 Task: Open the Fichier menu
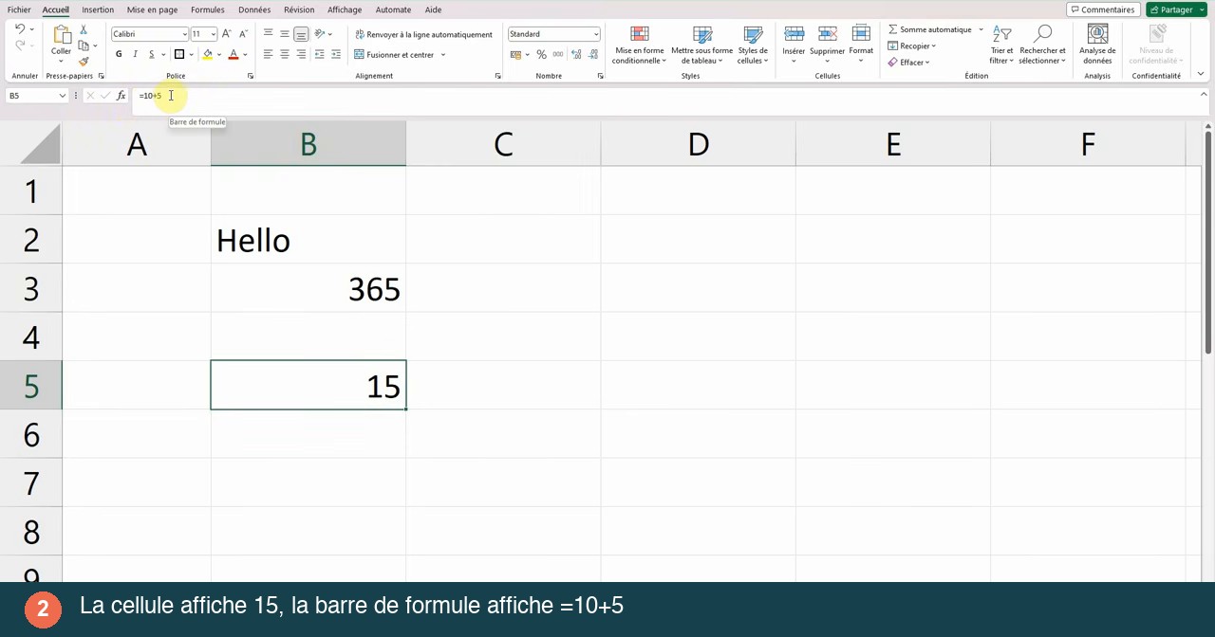[x=19, y=9]
